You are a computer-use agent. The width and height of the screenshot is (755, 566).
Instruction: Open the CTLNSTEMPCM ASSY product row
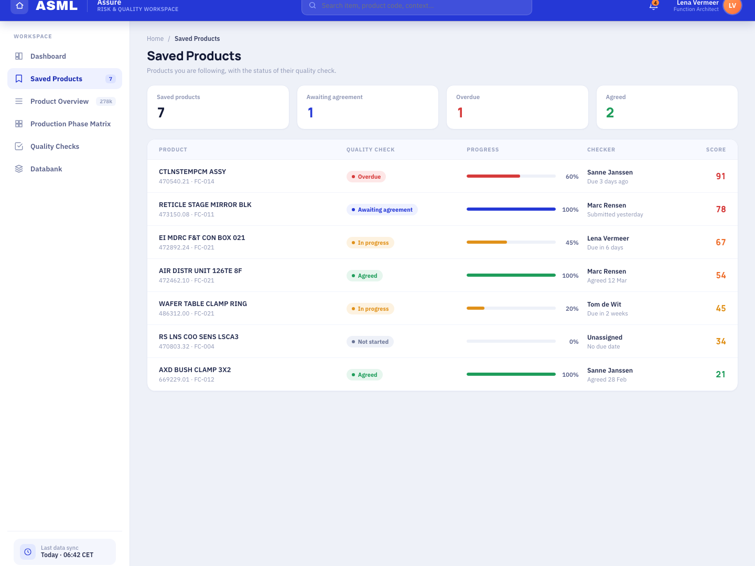pos(443,176)
